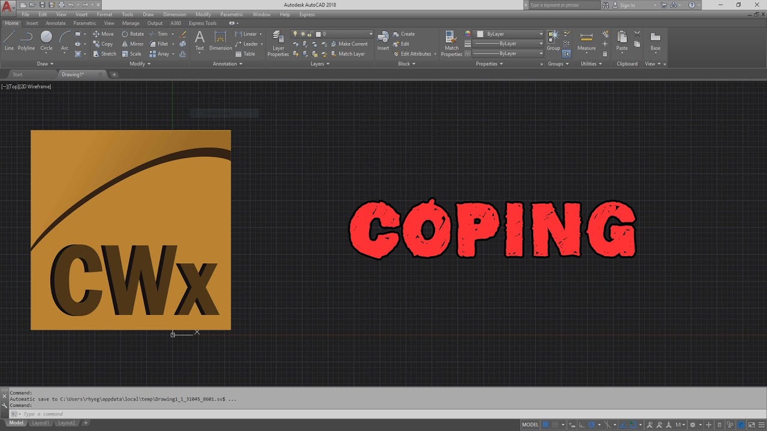
Task: Expand the Modify panel
Action: pos(140,63)
